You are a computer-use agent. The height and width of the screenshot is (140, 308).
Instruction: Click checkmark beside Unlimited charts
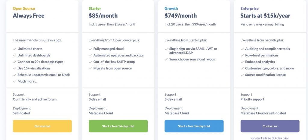pyautogui.click(x=14, y=49)
